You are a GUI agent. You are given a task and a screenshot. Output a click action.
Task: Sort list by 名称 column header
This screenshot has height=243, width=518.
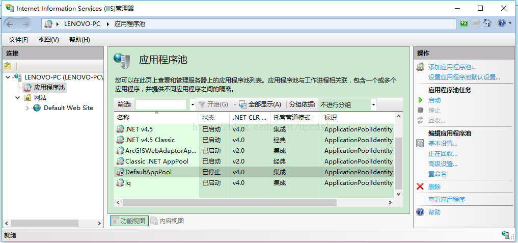click(x=156, y=117)
